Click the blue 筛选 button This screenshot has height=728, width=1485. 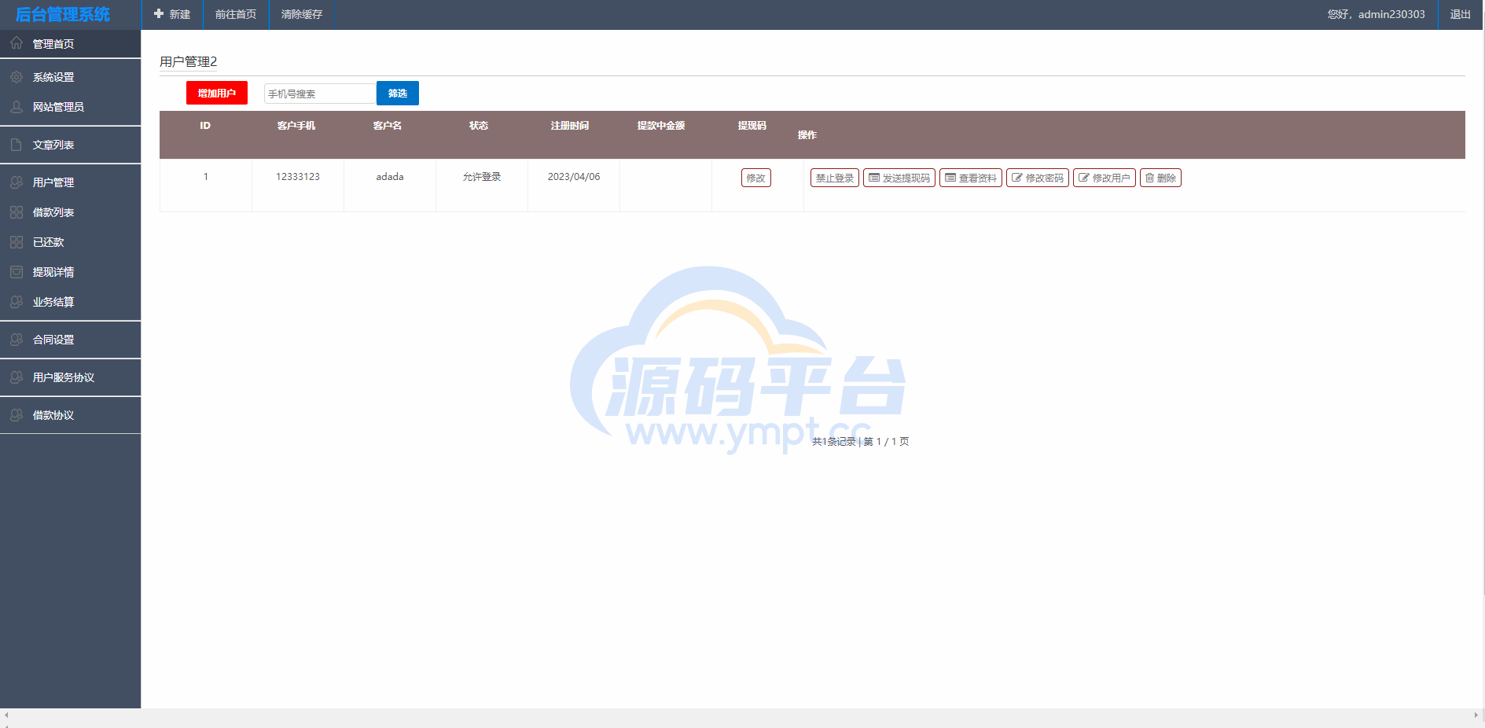tap(398, 93)
